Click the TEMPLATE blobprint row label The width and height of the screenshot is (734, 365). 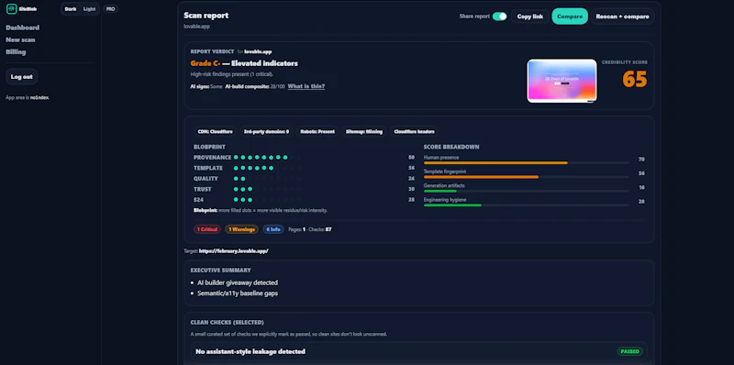click(208, 168)
